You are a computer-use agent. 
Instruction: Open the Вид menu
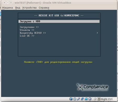[x=18, y=8]
